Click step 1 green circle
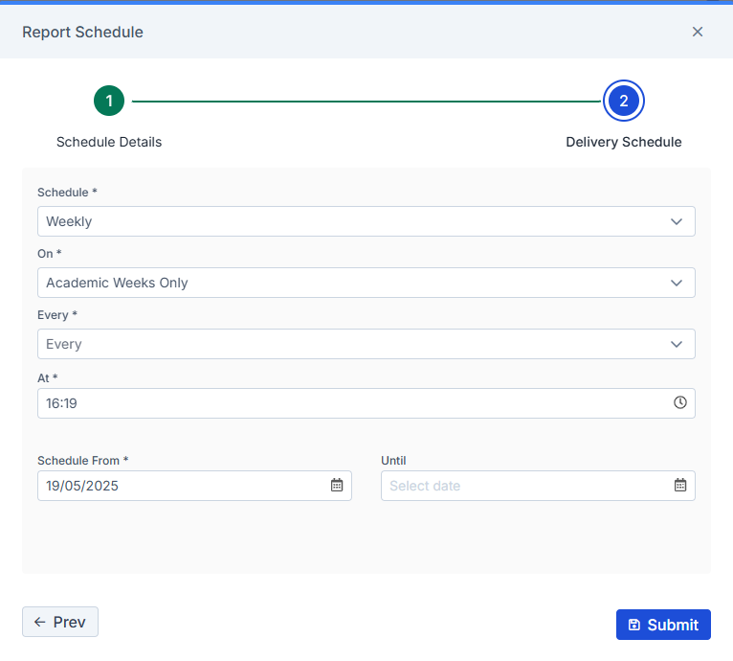This screenshot has height=661, width=733. pyautogui.click(x=109, y=101)
